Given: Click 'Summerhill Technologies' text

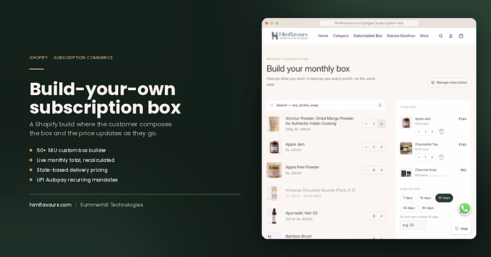Looking at the screenshot, I should click(x=112, y=205).
